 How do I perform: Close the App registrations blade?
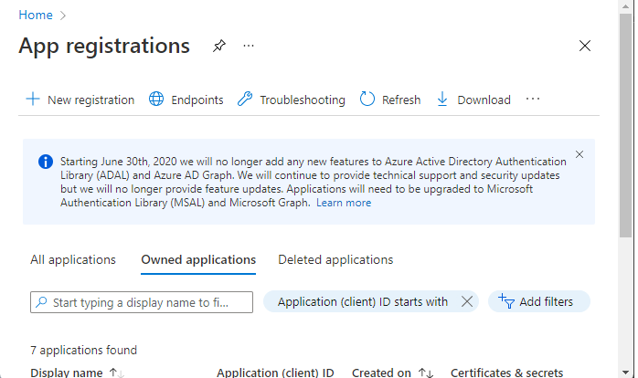585,46
